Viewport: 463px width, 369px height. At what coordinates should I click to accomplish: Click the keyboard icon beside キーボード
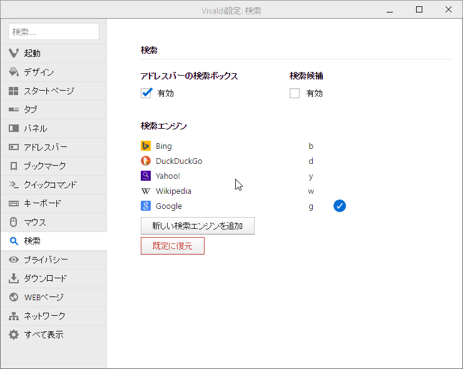coord(14,203)
